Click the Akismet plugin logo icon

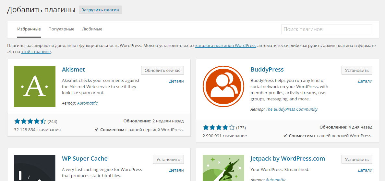coord(35,86)
